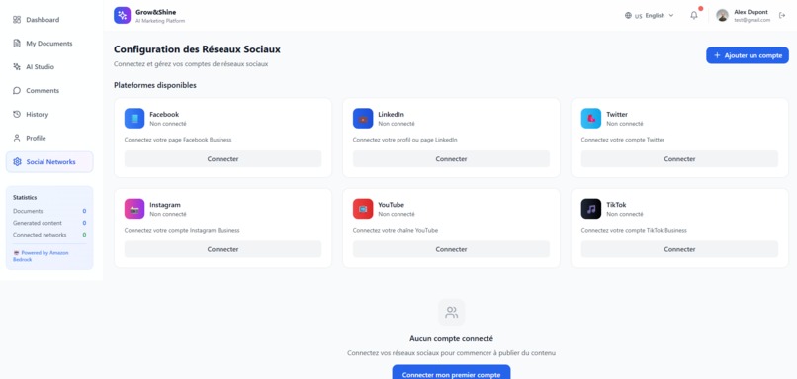This screenshot has width=797, height=379.
Task: Click the Grow&Shine brand name
Action: pyautogui.click(x=156, y=12)
